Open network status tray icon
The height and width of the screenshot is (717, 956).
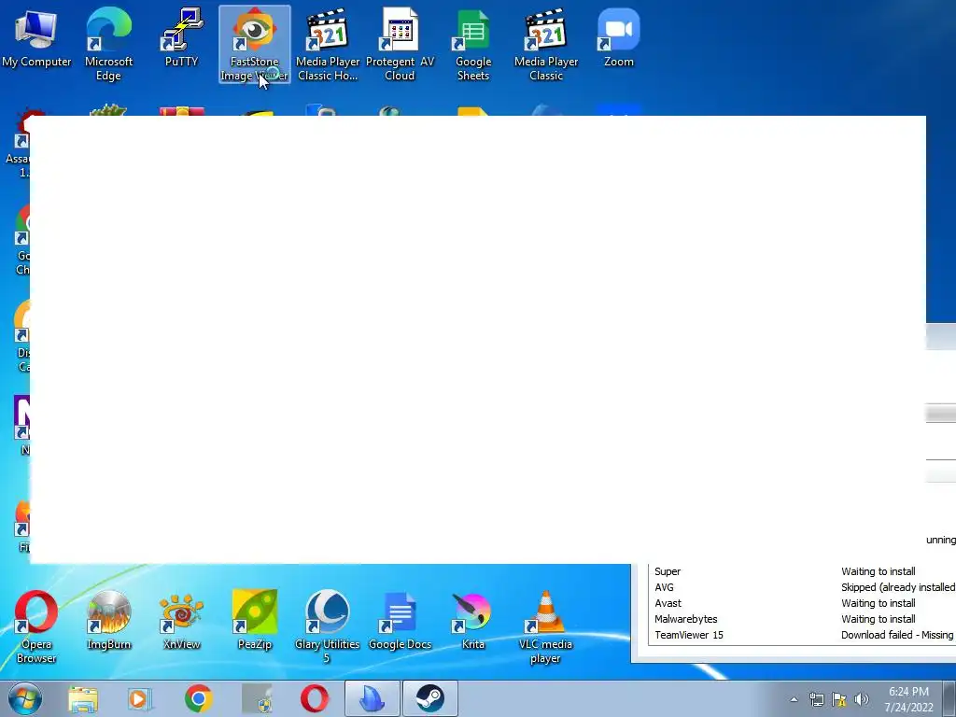816,699
